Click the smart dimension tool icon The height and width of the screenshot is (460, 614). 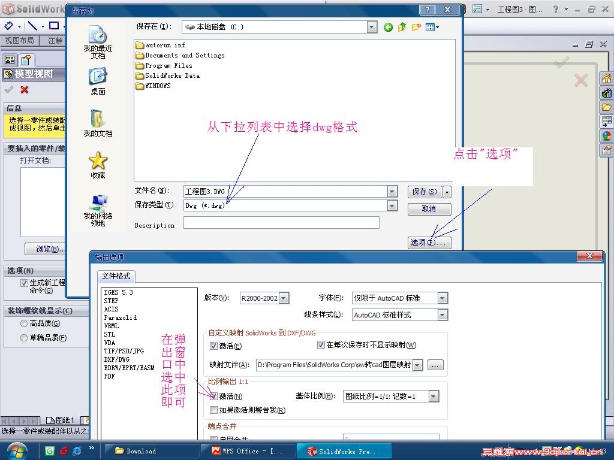click(x=8, y=26)
